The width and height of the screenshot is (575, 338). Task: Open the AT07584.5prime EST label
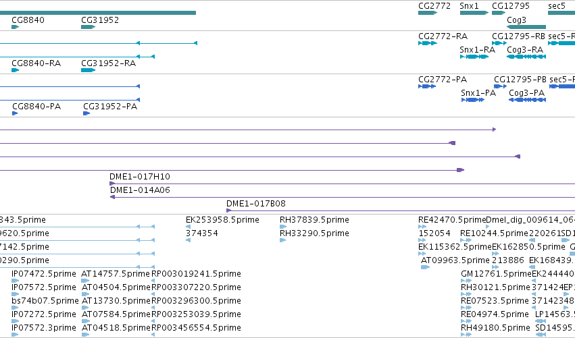coord(116,314)
